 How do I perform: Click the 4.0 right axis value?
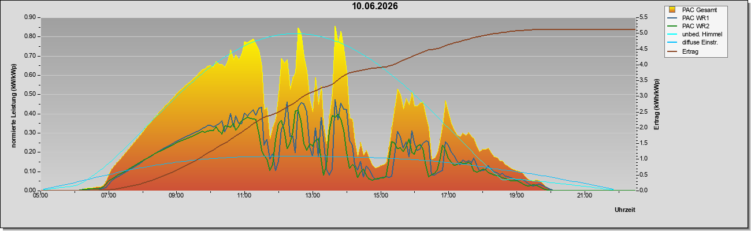point(642,65)
